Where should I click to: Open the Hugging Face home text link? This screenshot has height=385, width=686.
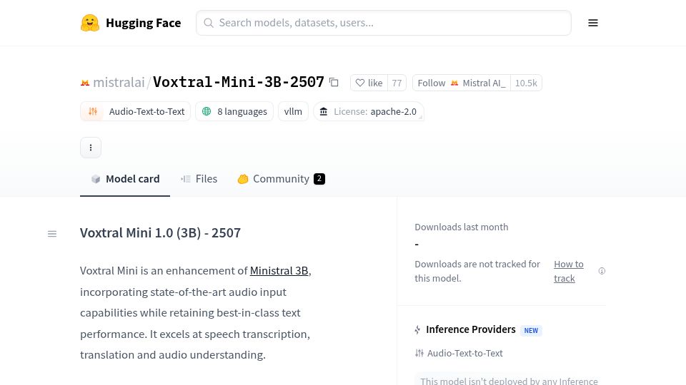pyautogui.click(x=143, y=23)
